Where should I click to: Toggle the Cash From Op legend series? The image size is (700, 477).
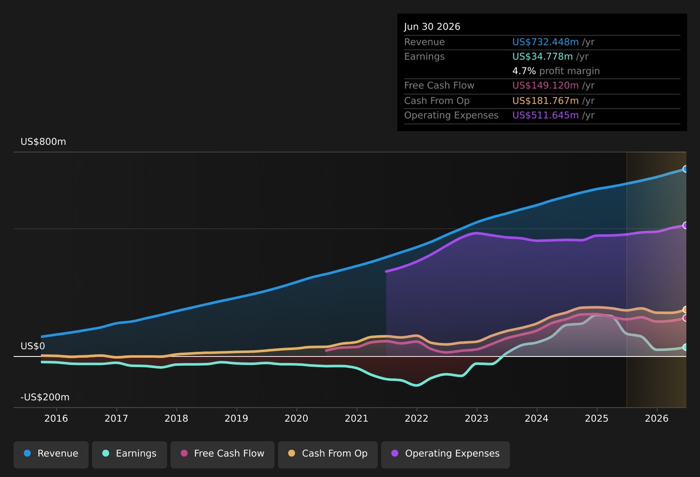tap(328, 455)
